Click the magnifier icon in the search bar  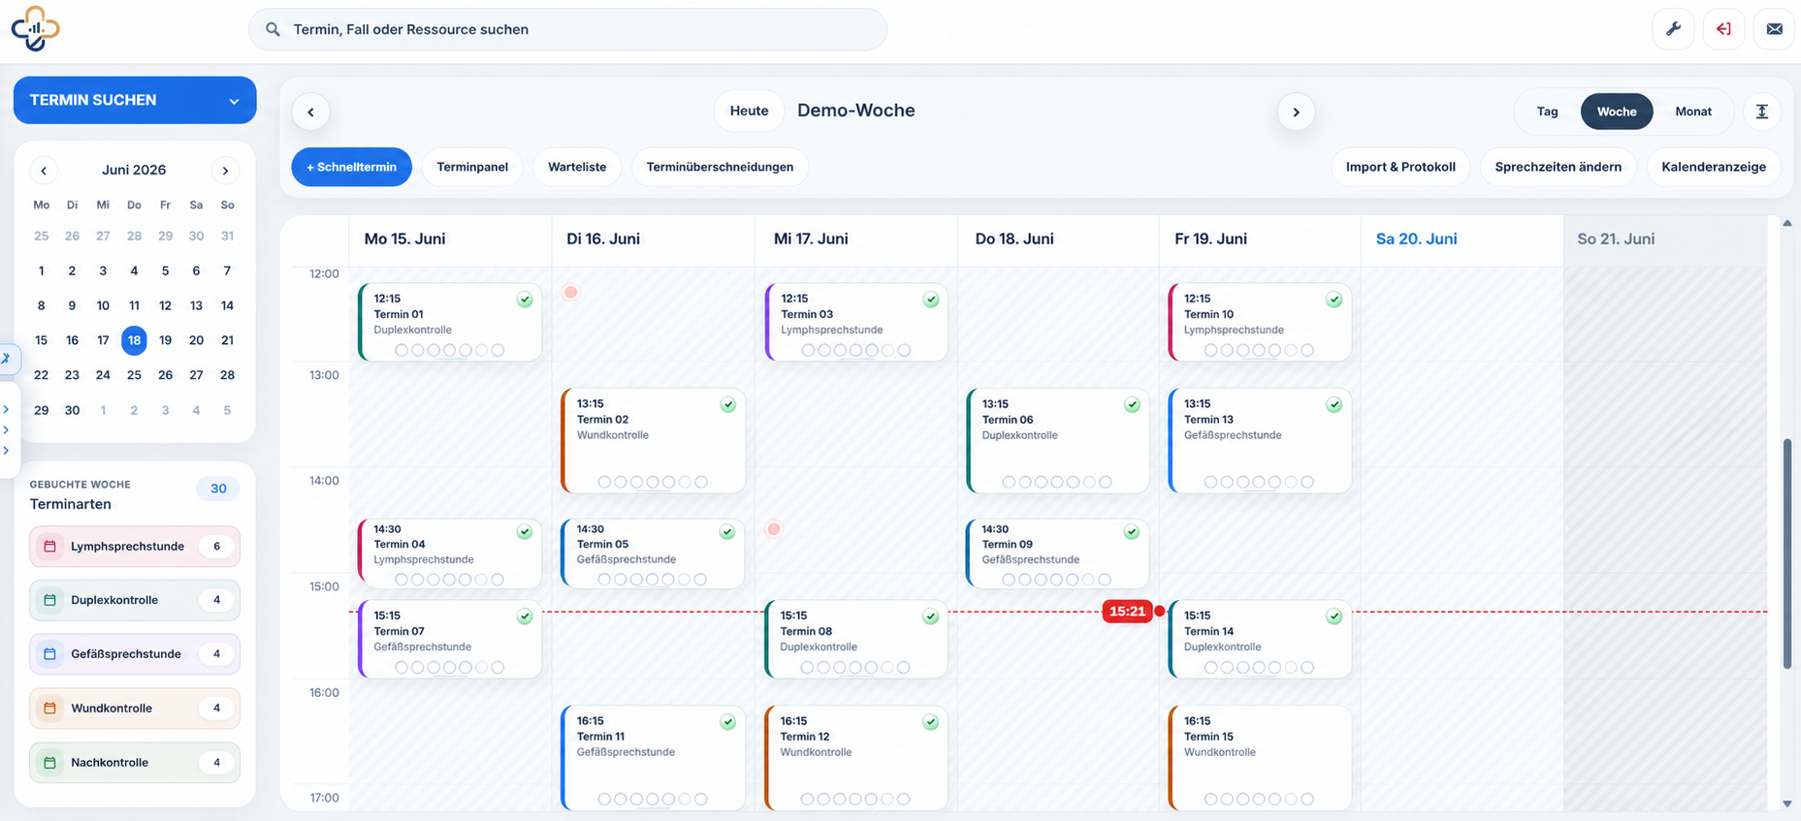coord(273,29)
